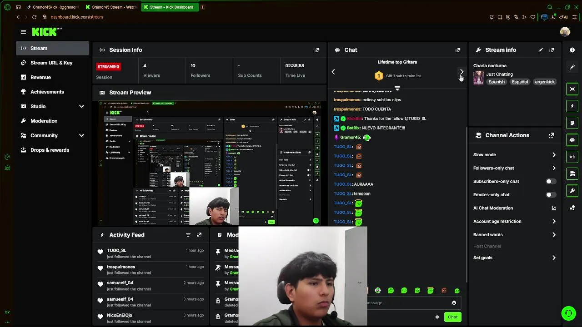Toggle the chat bubble widget in right sidebar
Screen dimensions: 582x327
(572, 140)
